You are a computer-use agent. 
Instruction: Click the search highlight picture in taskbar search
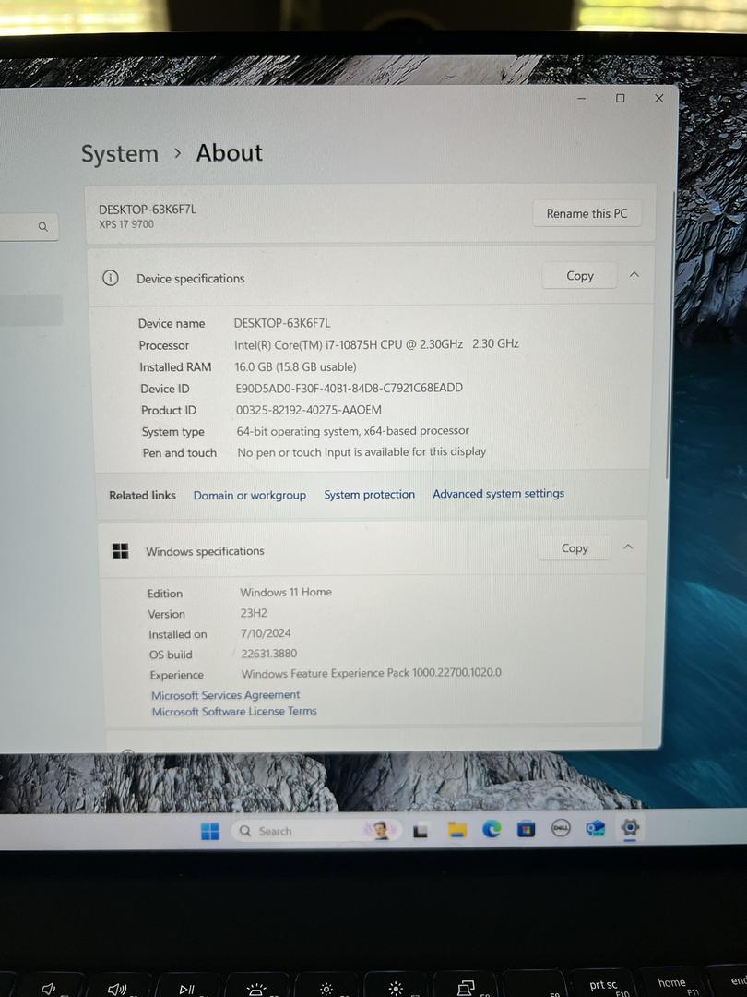click(x=380, y=830)
